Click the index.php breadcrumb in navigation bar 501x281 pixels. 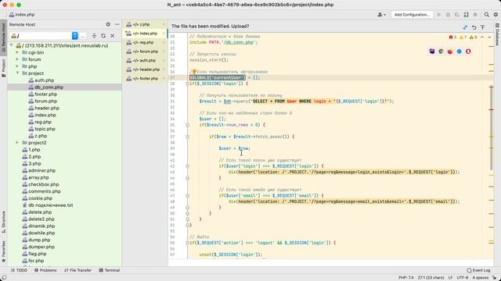coord(22,15)
